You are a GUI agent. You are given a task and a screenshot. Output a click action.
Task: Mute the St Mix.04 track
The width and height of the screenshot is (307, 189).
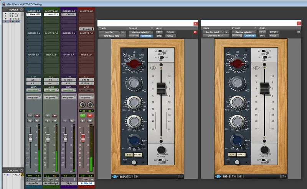click(x=90, y=121)
